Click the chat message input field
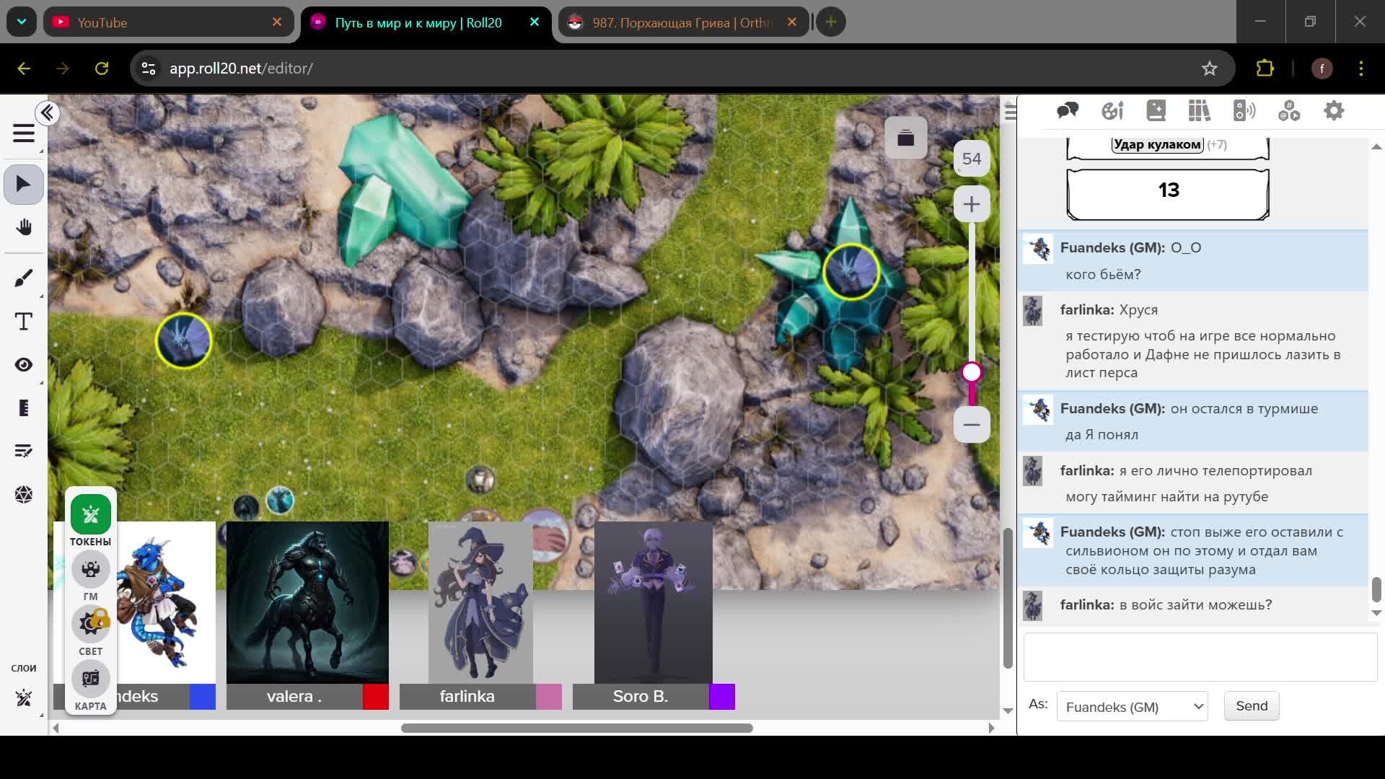This screenshot has width=1385, height=779. pyautogui.click(x=1200, y=657)
